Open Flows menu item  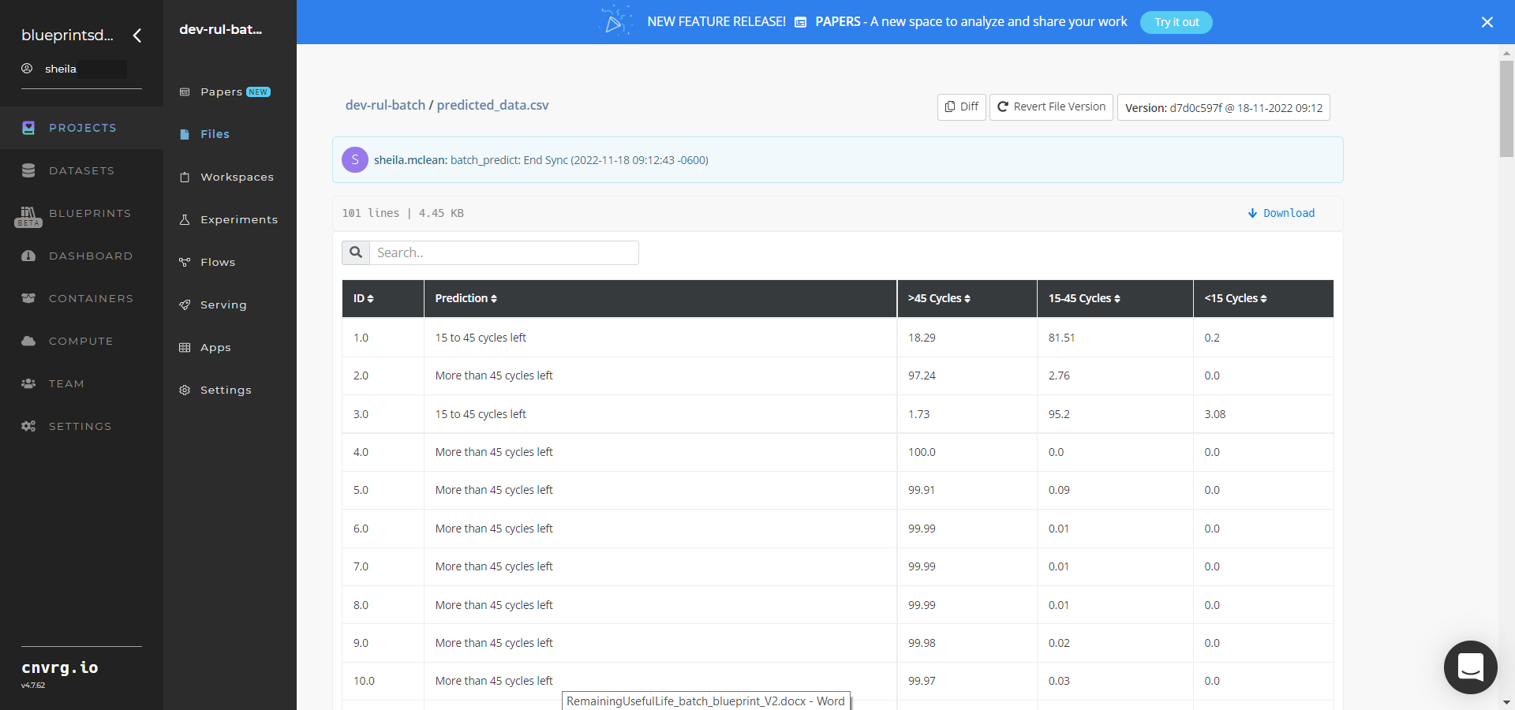(218, 262)
